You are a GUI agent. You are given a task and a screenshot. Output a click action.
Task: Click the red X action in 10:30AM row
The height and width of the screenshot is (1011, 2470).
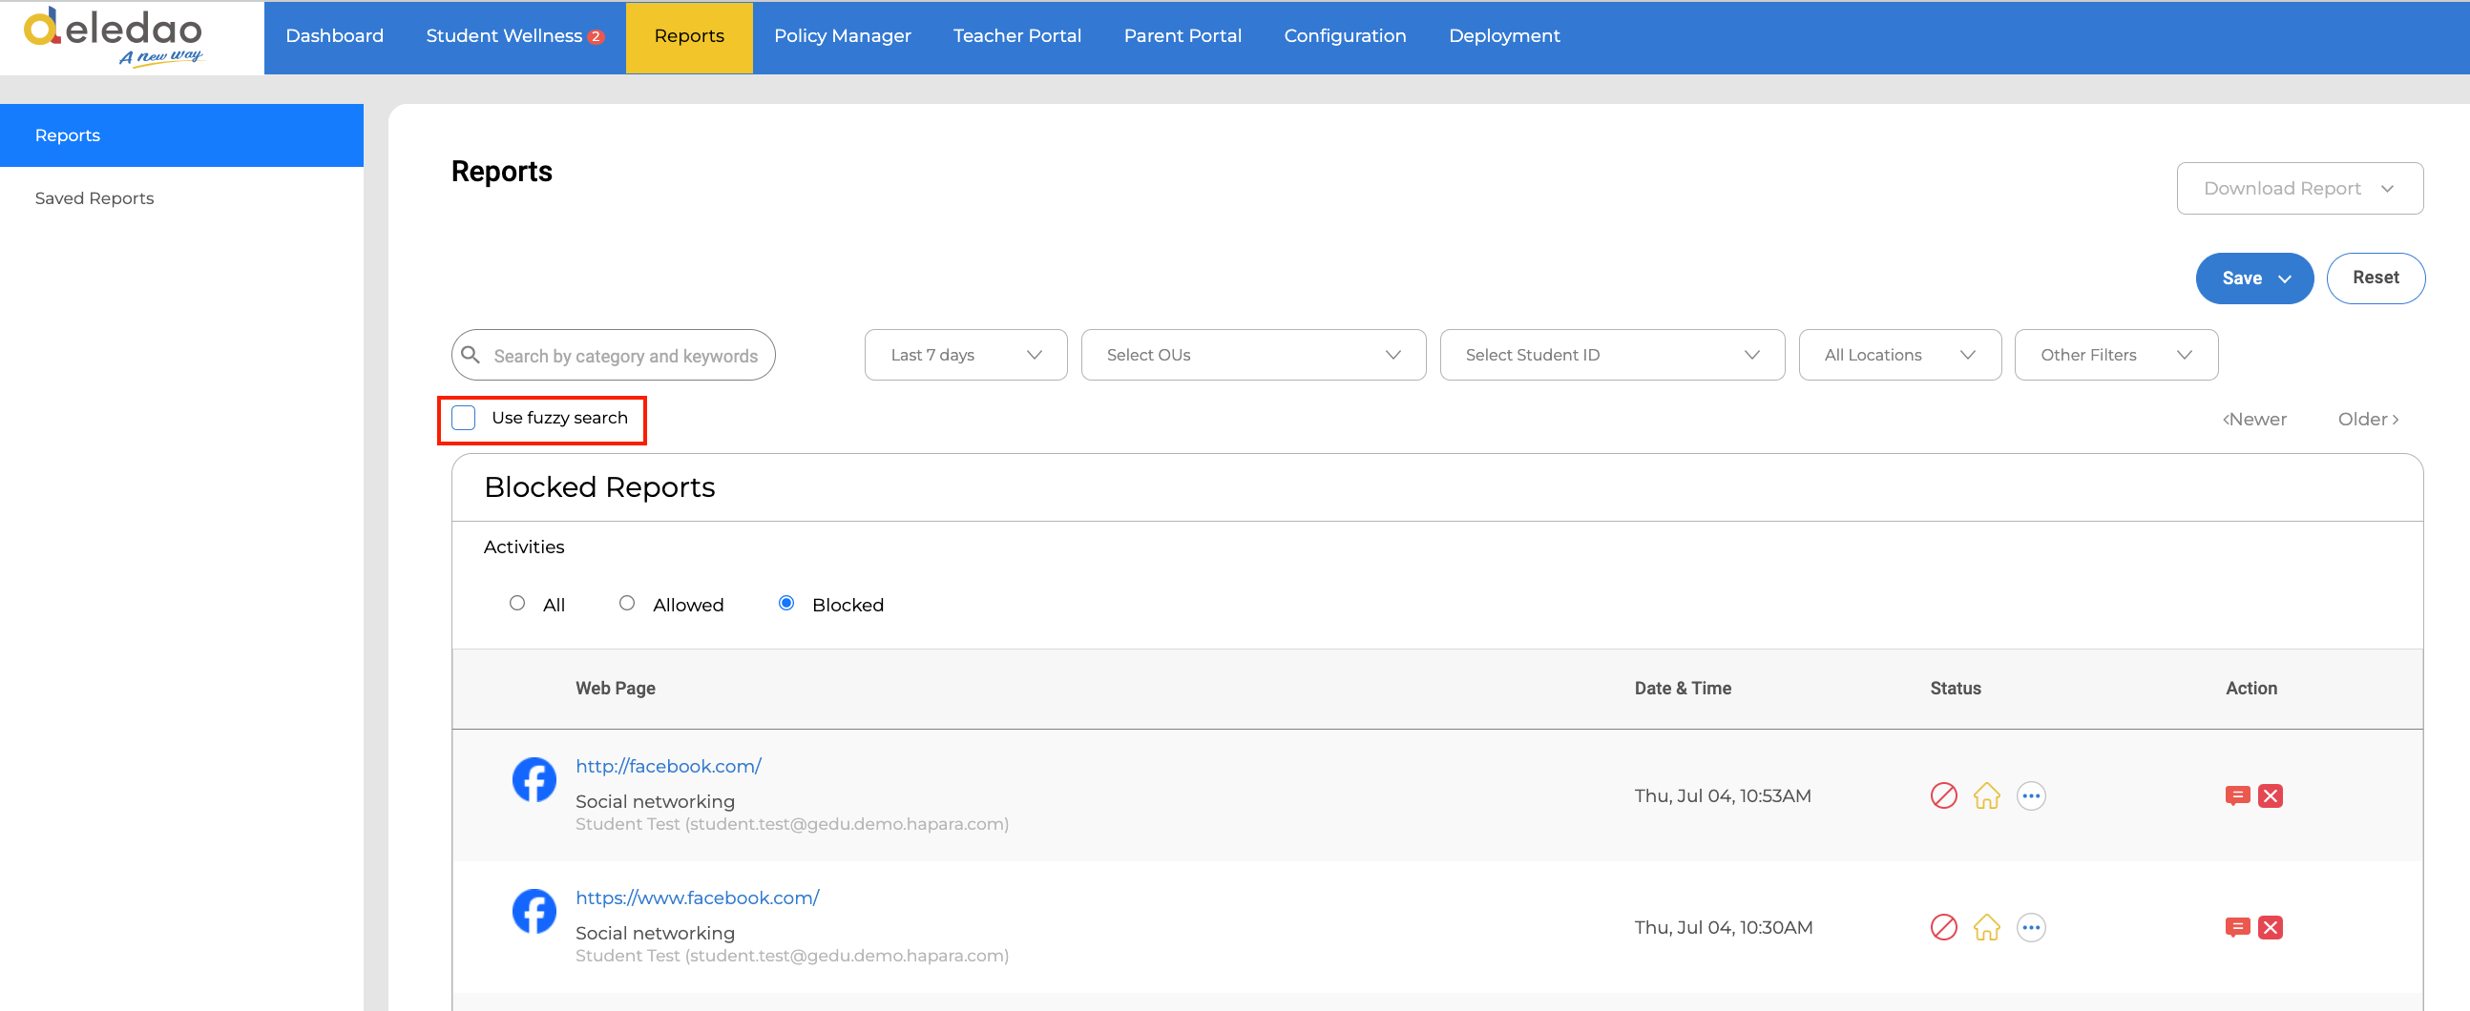[2271, 927]
